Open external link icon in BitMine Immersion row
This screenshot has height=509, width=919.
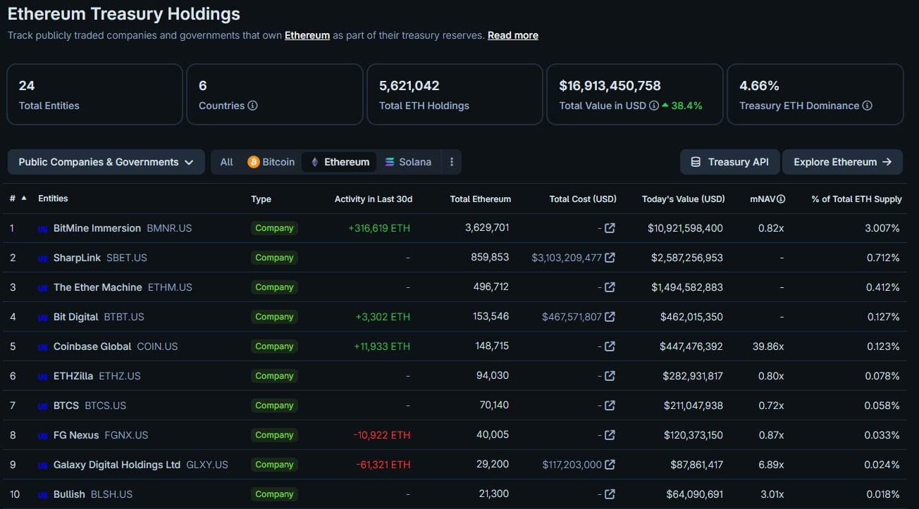coord(610,228)
